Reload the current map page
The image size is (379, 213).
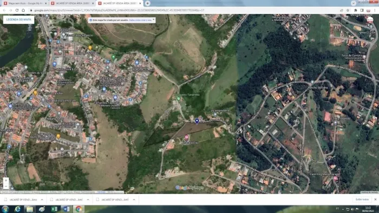tap(17, 10)
